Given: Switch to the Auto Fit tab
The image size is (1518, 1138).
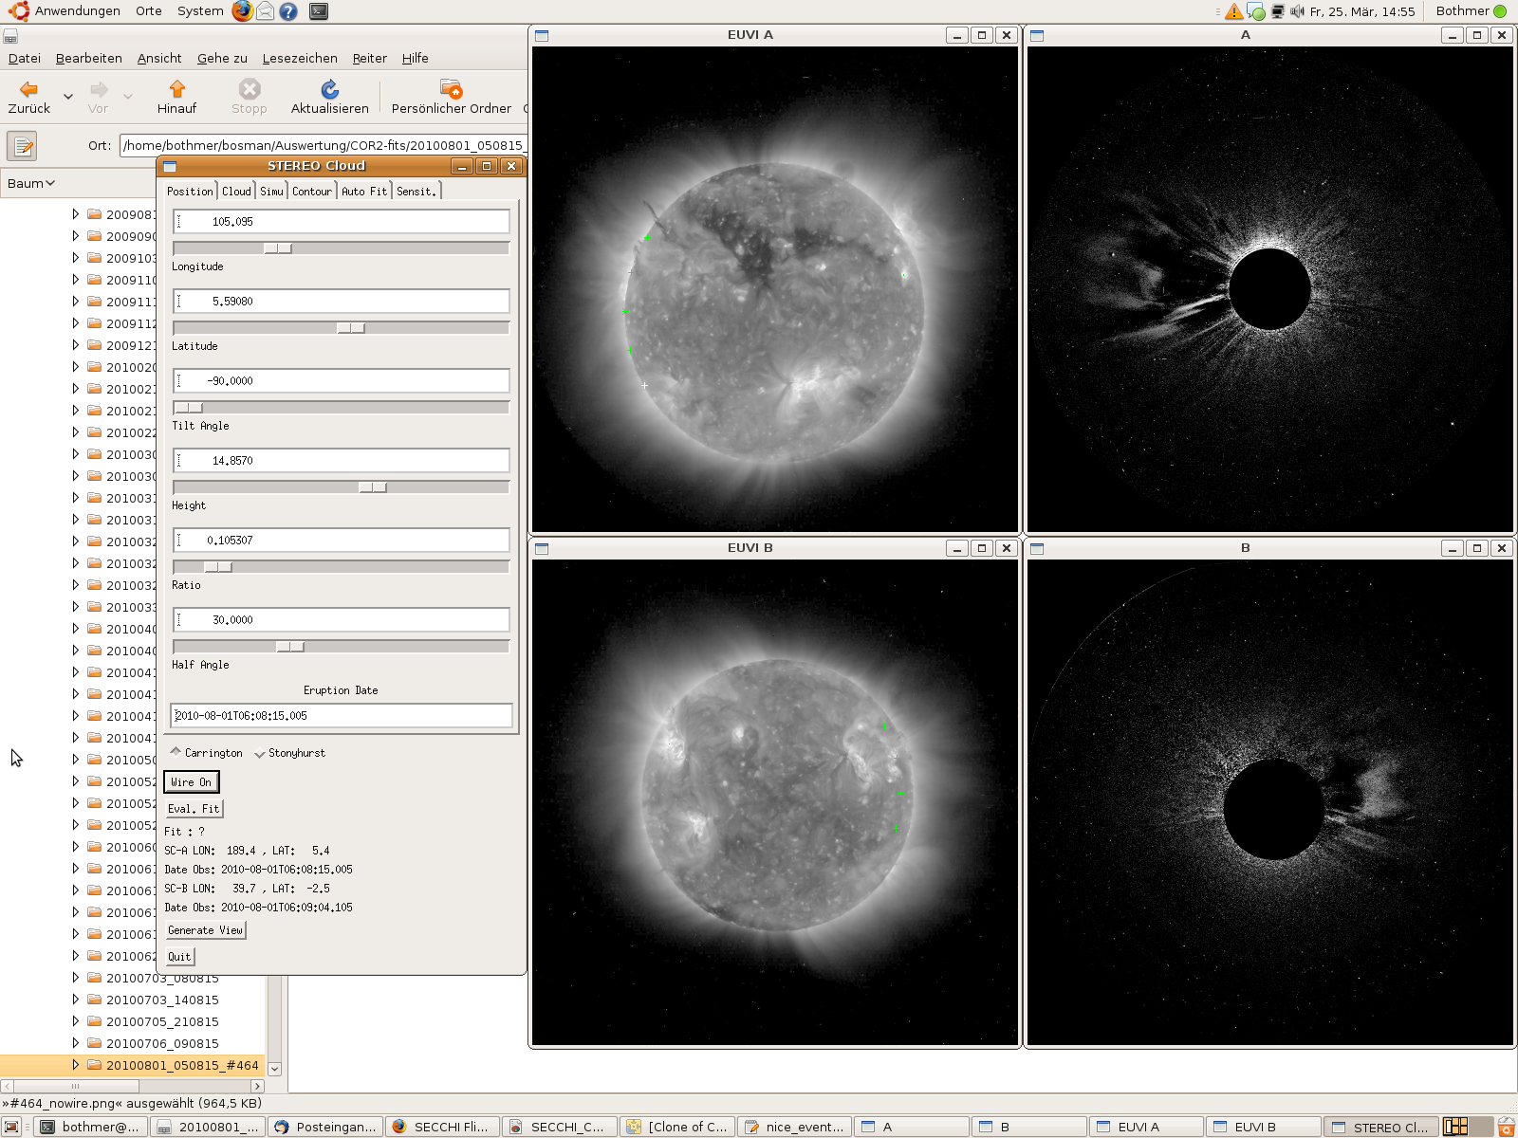Looking at the screenshot, I should 364,192.
